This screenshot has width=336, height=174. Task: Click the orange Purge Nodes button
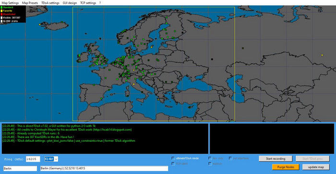click(286, 167)
